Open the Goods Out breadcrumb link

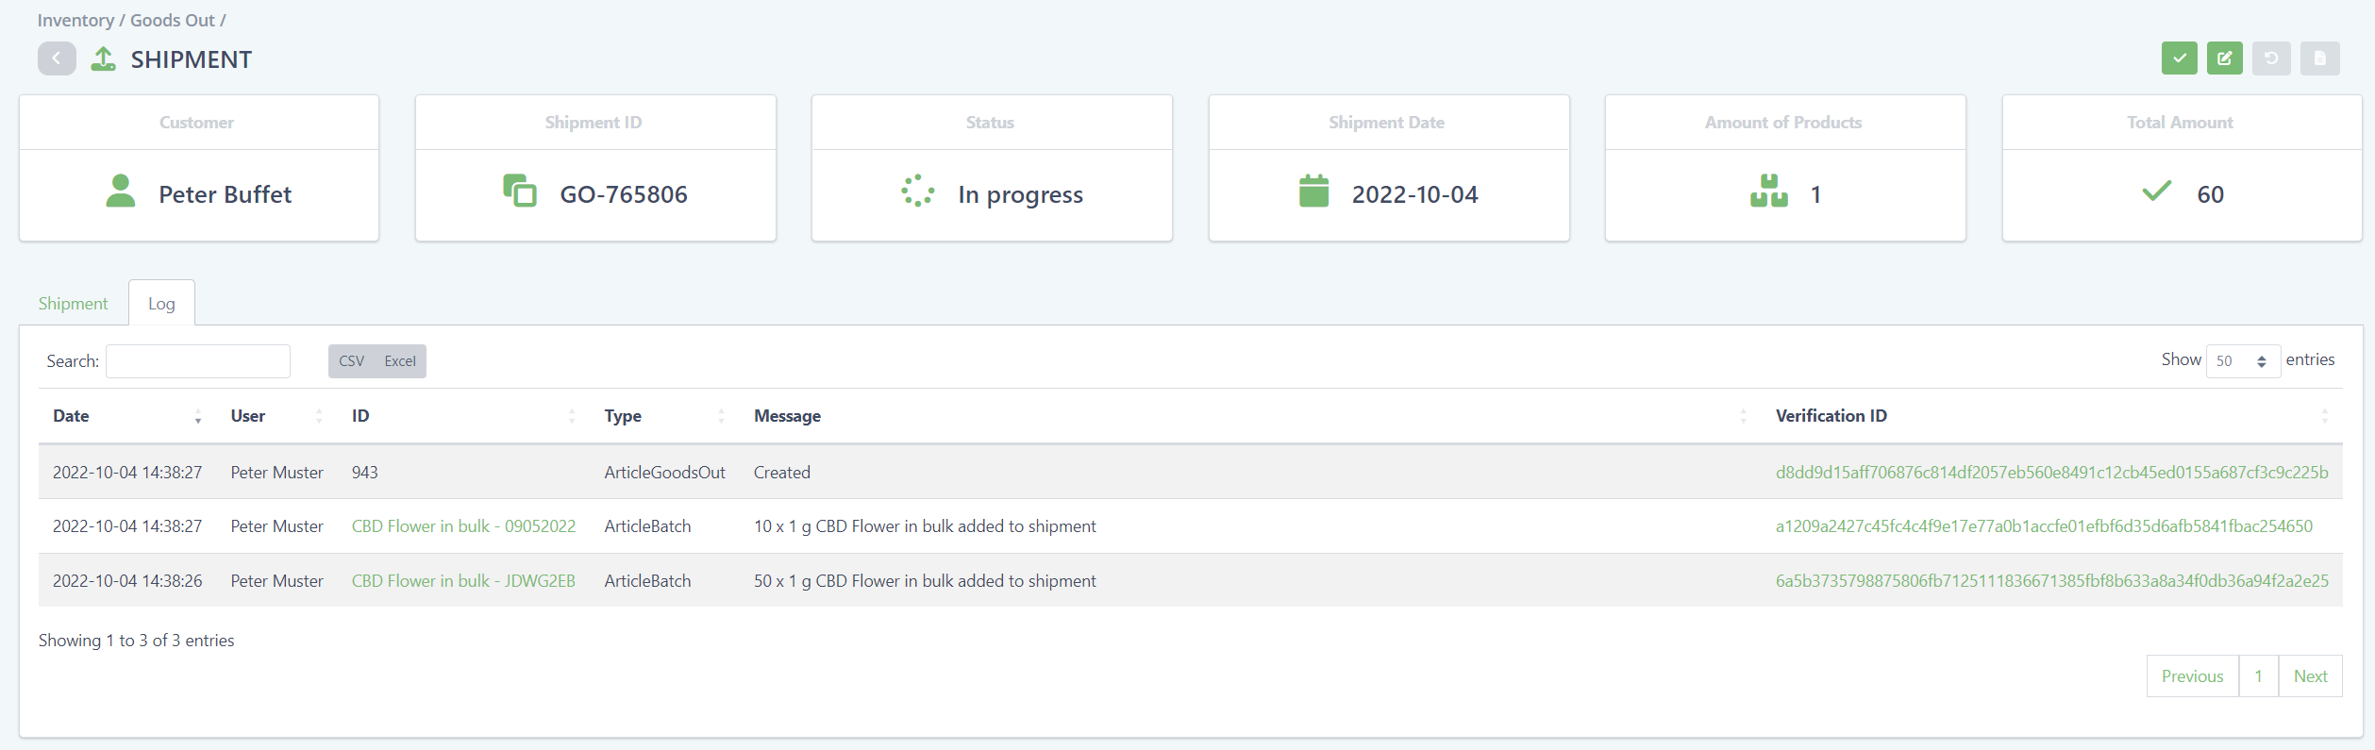click(172, 21)
